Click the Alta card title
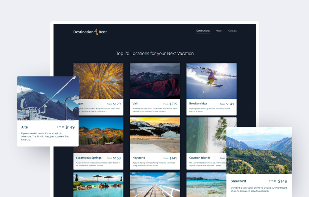 click(24, 127)
